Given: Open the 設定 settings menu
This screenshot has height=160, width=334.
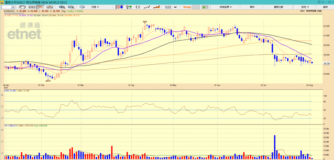Looking at the screenshot, I should point(304,7).
